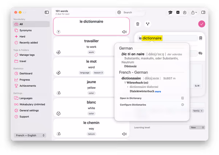
Task: Click Configure Dictionaries in popup
Action: click(x=152, y=105)
